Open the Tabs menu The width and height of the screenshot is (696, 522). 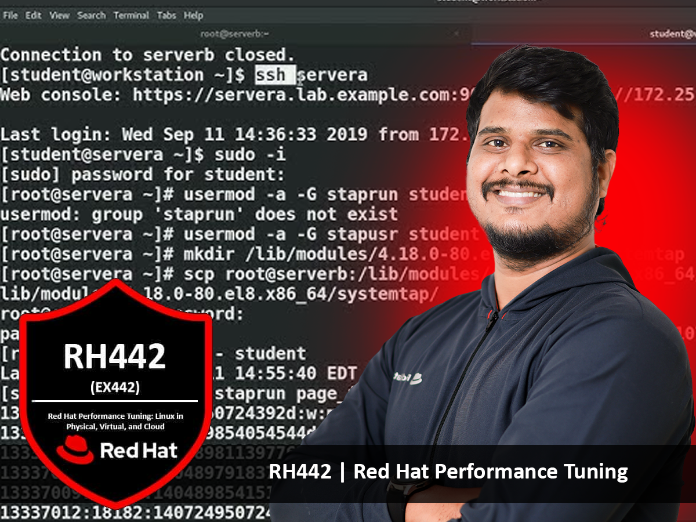pyautogui.click(x=166, y=16)
